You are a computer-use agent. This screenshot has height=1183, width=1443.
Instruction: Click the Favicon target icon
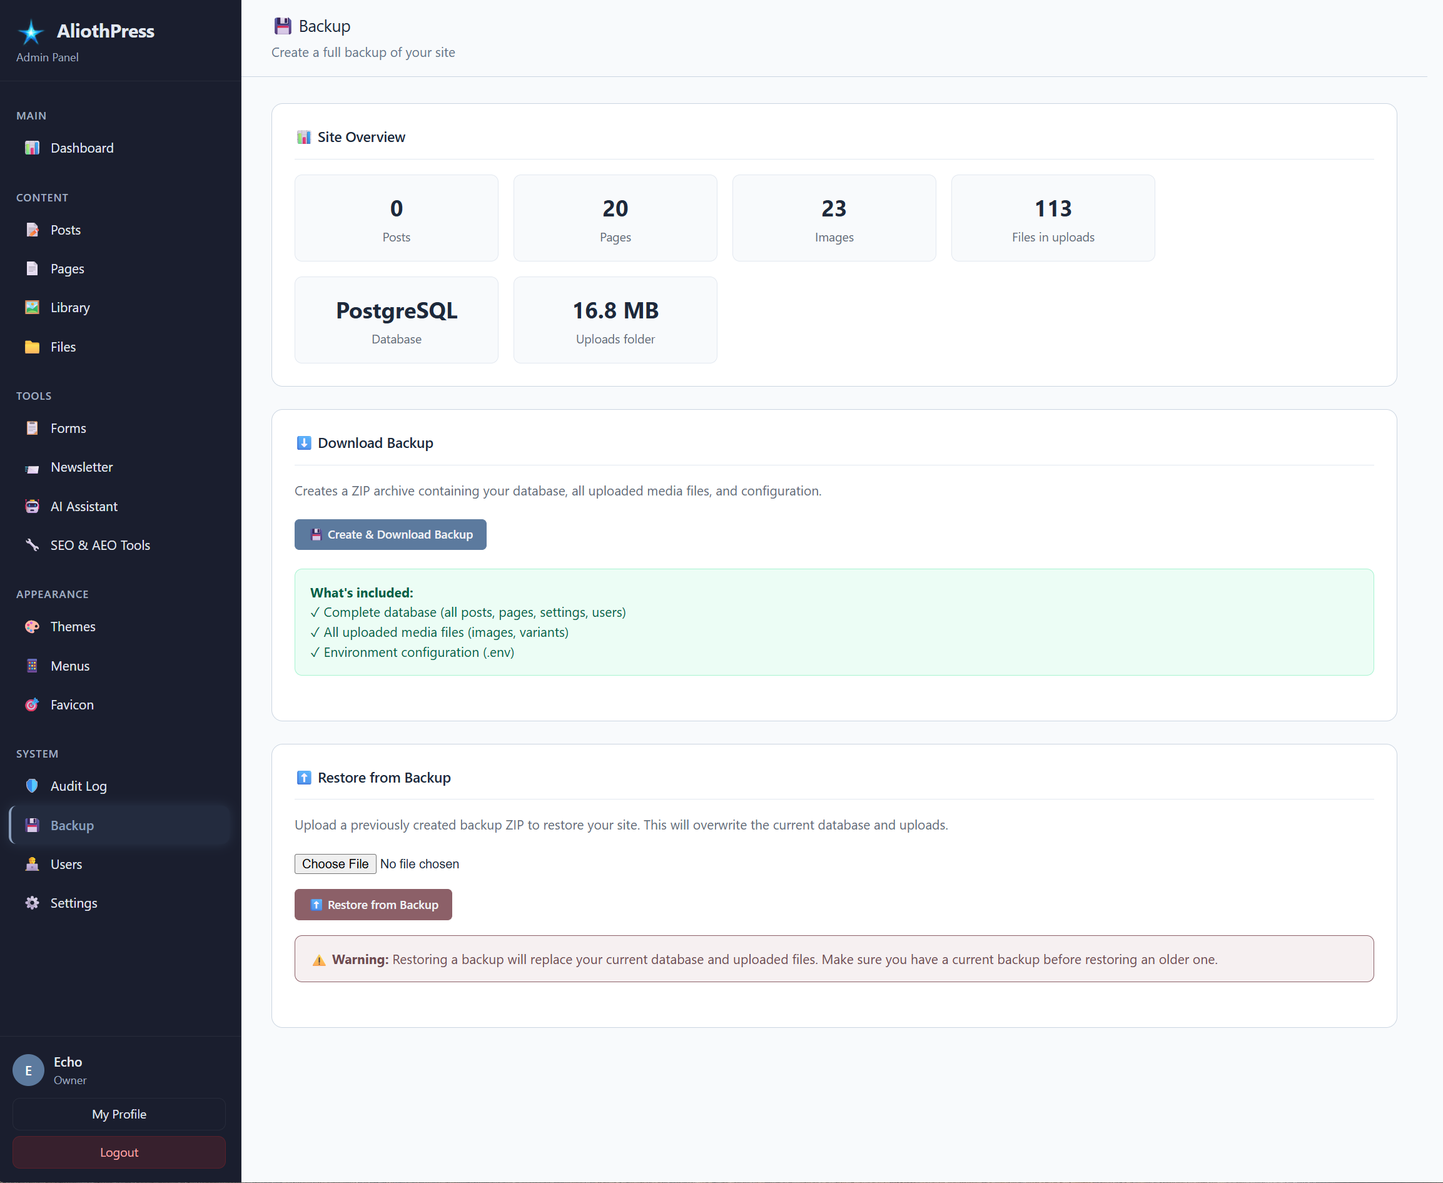[x=32, y=704]
